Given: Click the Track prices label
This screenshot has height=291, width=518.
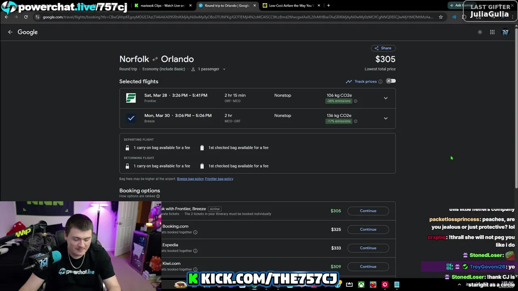Looking at the screenshot, I should click(x=365, y=82).
